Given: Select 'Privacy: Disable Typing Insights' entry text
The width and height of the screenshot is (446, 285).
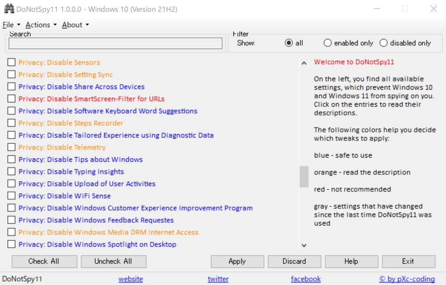Looking at the screenshot, I should click(x=71, y=172).
